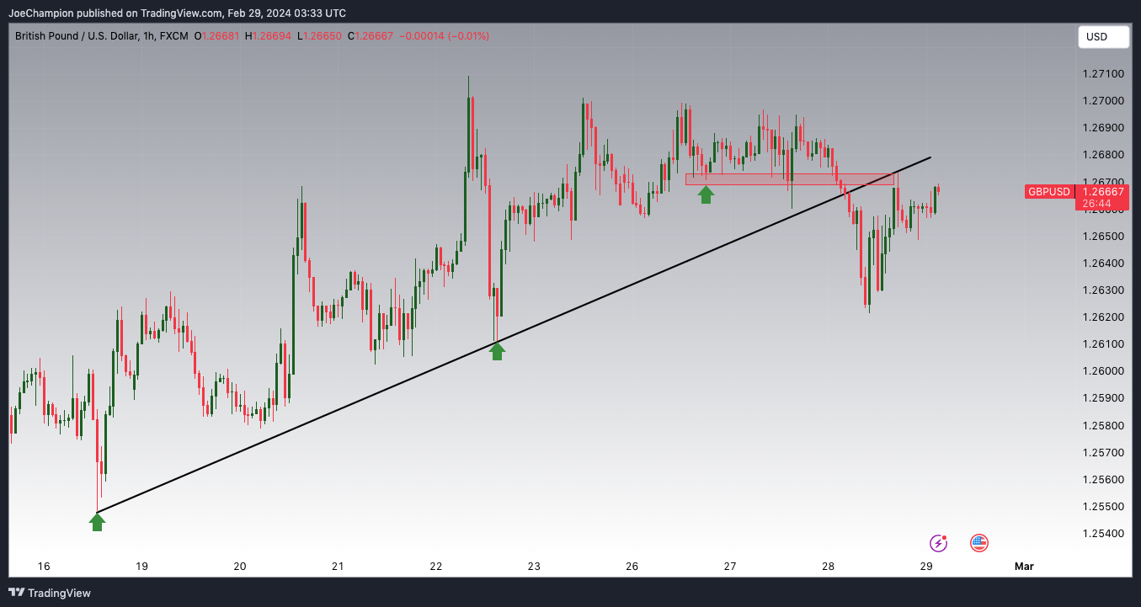Image resolution: width=1141 pixels, height=607 pixels.
Task: Click the 1.27000 price axis label
Action: [x=1102, y=101]
